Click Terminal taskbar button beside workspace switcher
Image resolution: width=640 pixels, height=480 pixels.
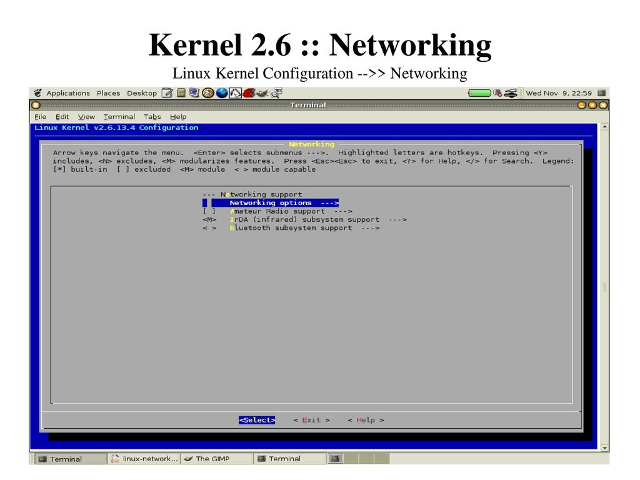[x=289, y=459]
